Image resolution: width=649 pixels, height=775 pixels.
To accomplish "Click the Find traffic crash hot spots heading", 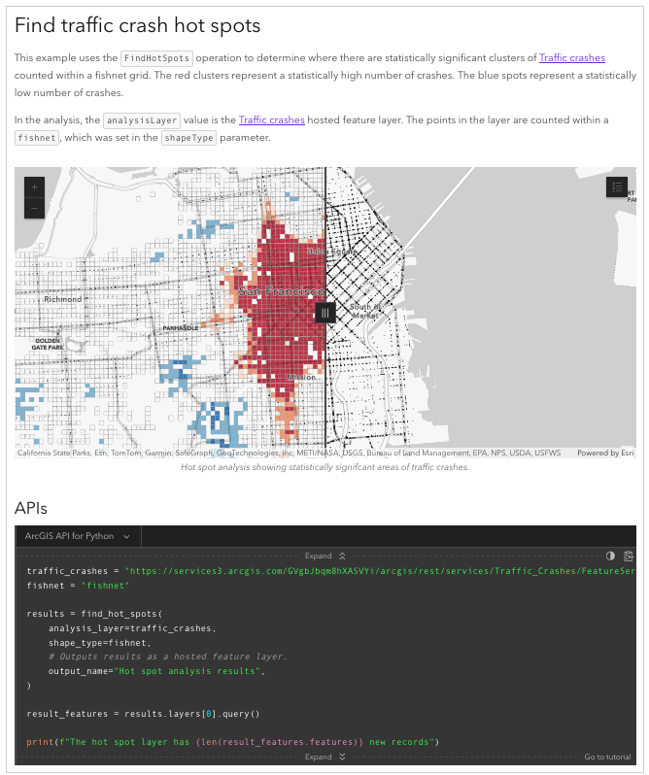I will point(137,25).
